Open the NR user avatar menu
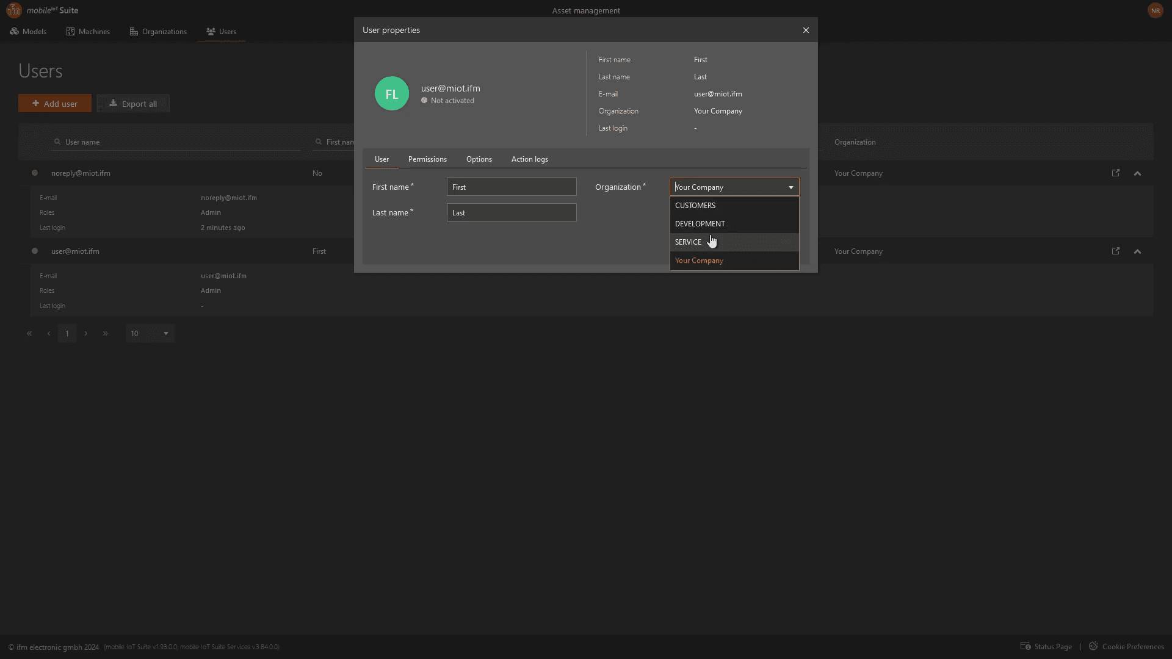The width and height of the screenshot is (1172, 659). 1155,10
